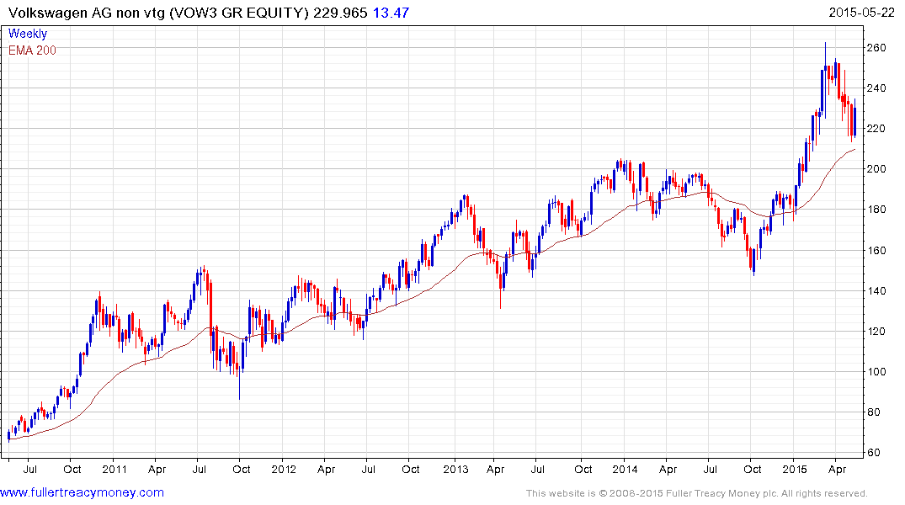
Task: Click the Fuller Treacy Money copyright notice
Action: tap(697, 493)
